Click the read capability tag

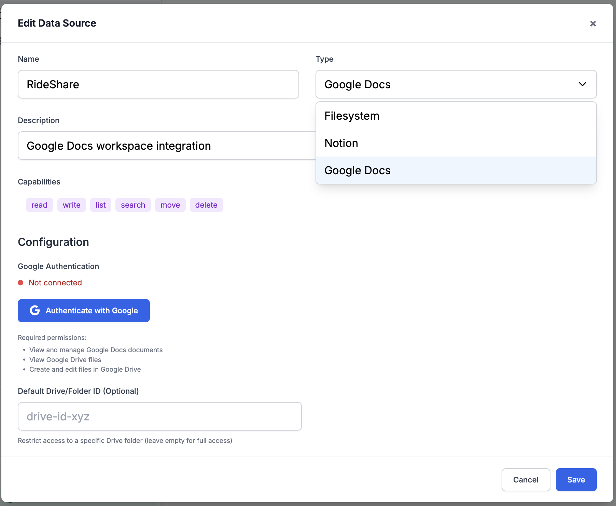(x=40, y=205)
